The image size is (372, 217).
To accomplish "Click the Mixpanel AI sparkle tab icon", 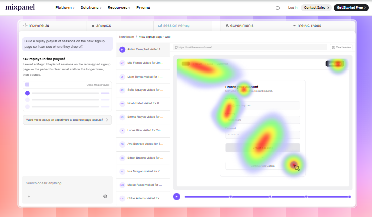I will coord(25,25).
